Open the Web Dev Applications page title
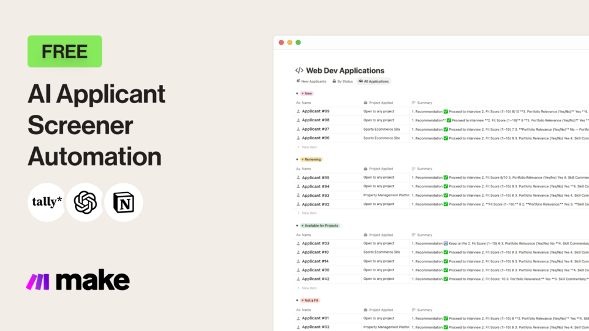The image size is (589, 331). [x=345, y=70]
